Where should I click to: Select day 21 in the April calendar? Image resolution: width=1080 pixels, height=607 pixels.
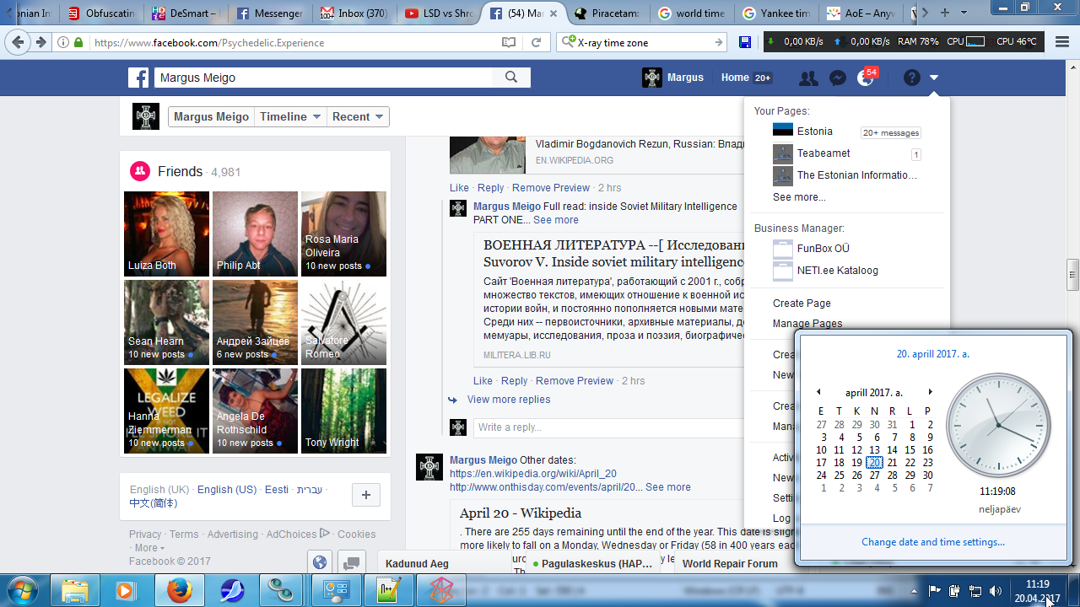click(892, 463)
